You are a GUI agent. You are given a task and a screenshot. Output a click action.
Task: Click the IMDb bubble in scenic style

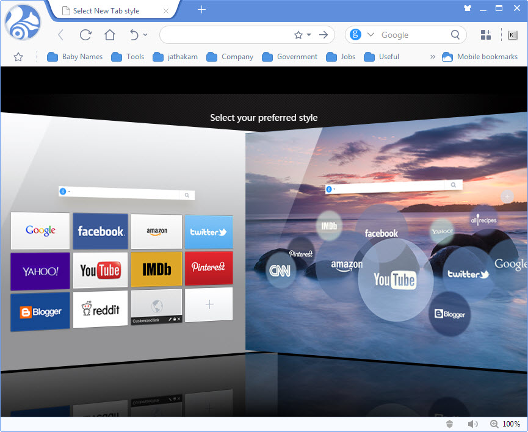[329, 226]
